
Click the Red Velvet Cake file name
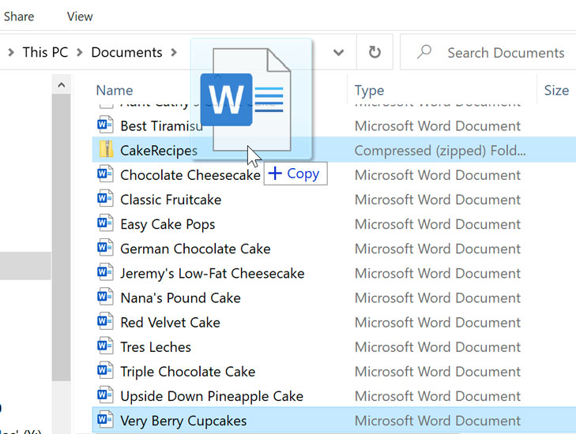pyautogui.click(x=170, y=323)
